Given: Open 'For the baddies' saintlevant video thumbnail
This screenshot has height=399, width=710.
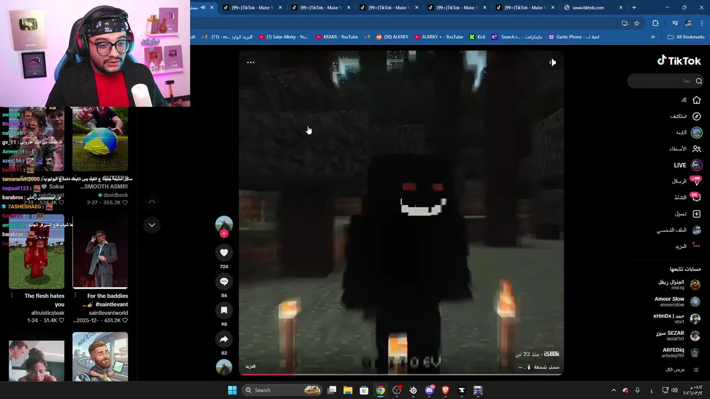Looking at the screenshot, I should tap(100, 252).
